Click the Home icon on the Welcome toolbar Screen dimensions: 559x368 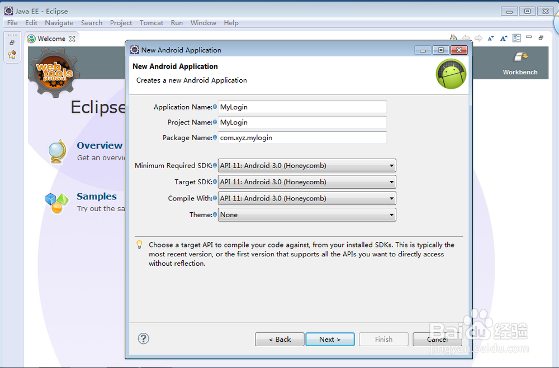453,37
